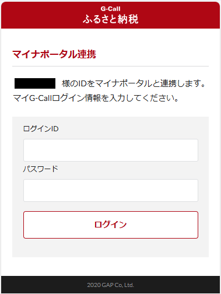This screenshot has height=294, width=221.
Task: Click the マイG-Callログイン情報を入力してください instruction line
Action: coord(96,98)
